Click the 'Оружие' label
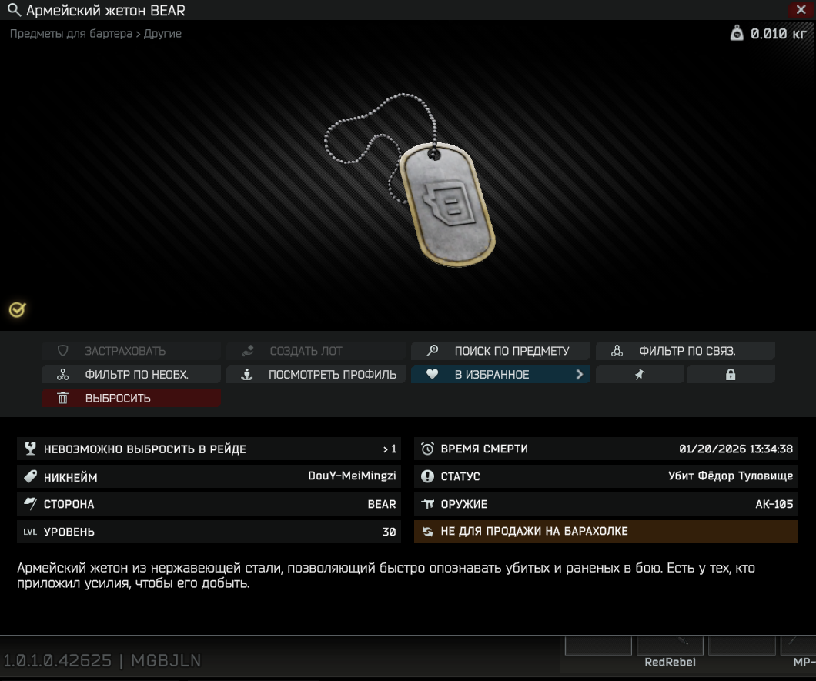Screen dimensions: 816x681 463,504
